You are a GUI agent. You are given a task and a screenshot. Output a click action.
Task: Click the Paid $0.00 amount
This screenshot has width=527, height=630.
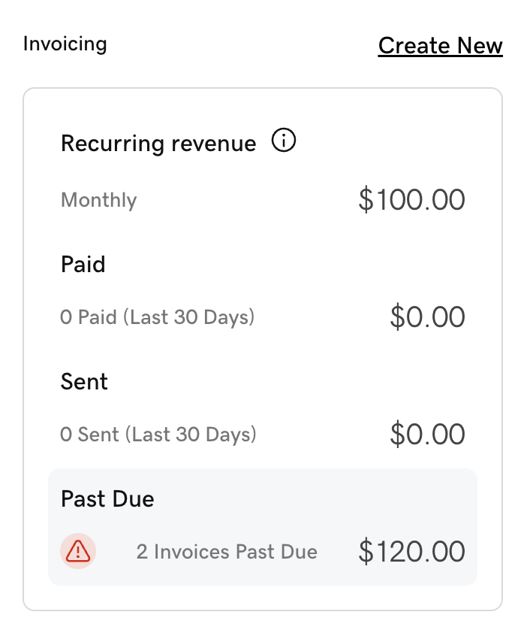coord(428,317)
